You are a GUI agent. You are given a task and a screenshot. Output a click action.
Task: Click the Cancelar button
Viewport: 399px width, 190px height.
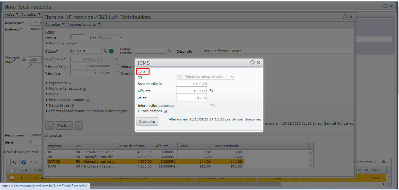[147, 121]
